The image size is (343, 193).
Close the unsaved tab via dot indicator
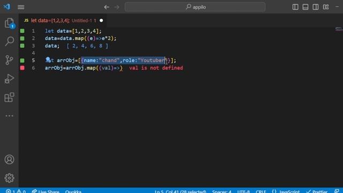101,20
